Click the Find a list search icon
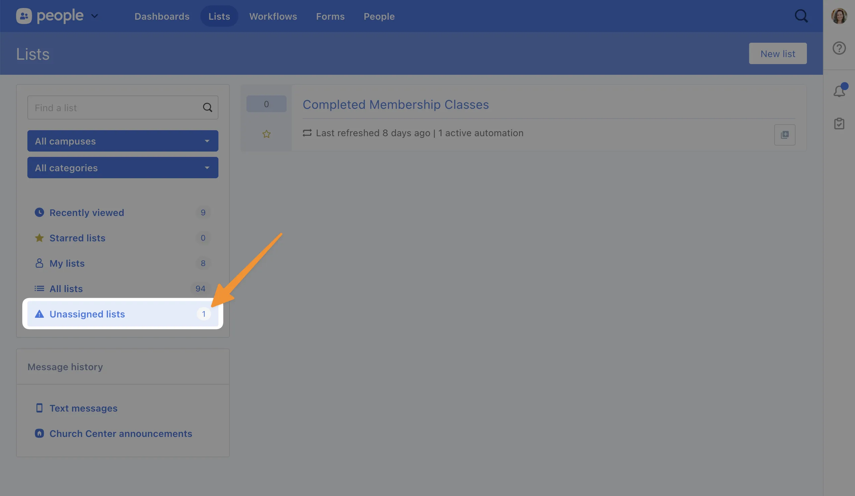This screenshot has height=496, width=855. point(207,107)
